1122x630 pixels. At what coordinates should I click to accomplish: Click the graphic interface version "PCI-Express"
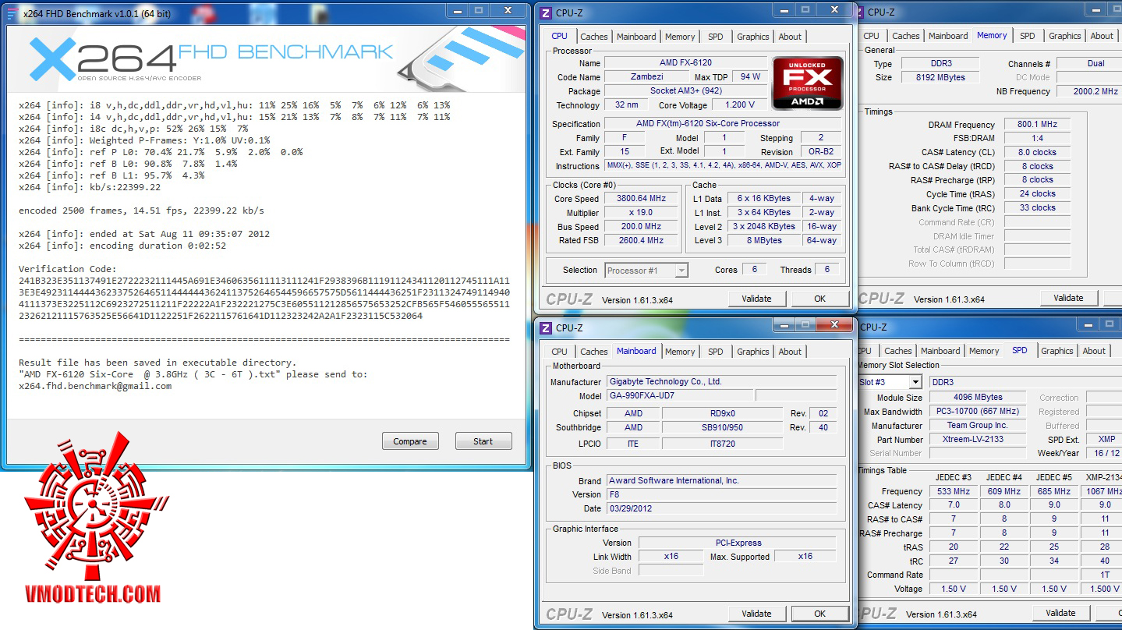pyautogui.click(x=738, y=543)
